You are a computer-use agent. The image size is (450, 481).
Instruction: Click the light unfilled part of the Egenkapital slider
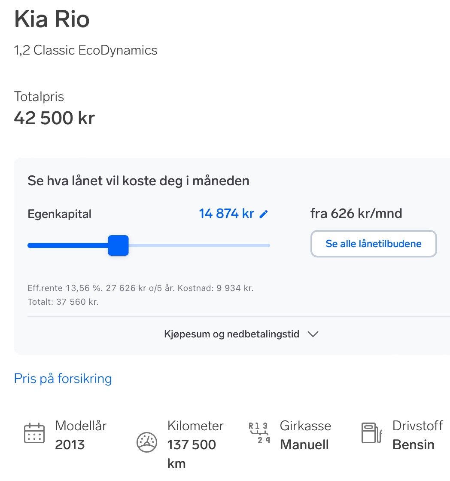click(x=199, y=245)
